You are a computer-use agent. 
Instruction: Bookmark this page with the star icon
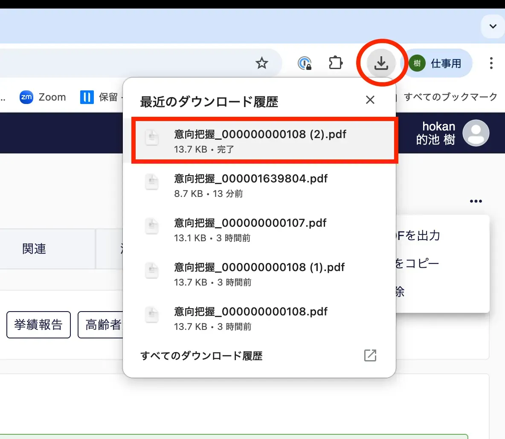pyautogui.click(x=261, y=64)
